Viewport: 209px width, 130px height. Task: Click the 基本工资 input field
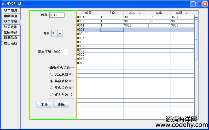tap(60, 52)
